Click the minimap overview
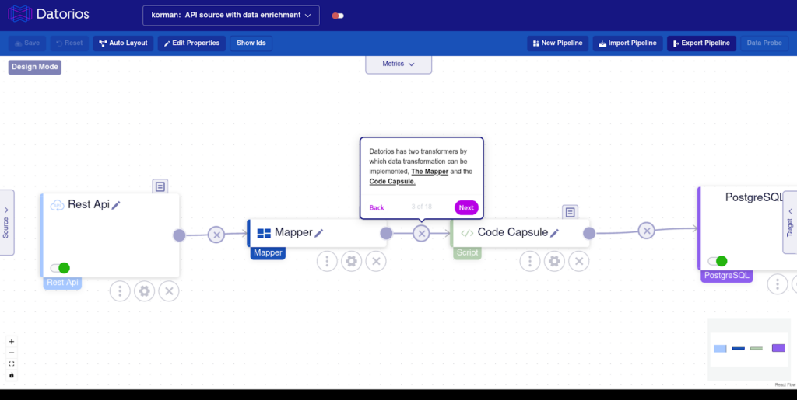This screenshot has height=400, width=797. point(750,350)
